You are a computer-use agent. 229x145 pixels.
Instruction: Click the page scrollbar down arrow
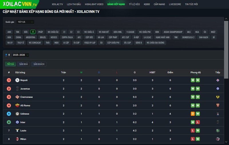226,142
